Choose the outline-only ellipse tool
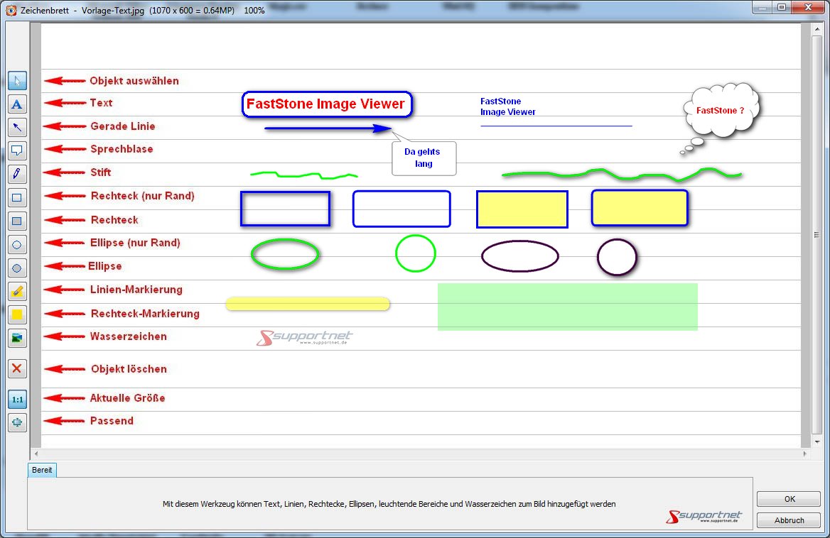The image size is (830, 538). tap(17, 244)
